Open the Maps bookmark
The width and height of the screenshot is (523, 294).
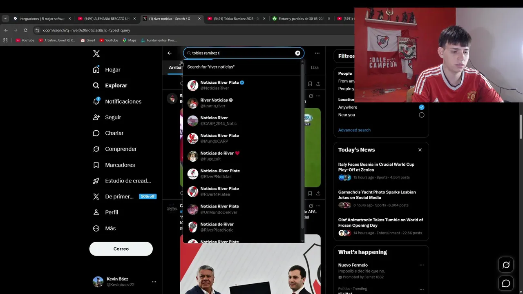tap(130, 40)
